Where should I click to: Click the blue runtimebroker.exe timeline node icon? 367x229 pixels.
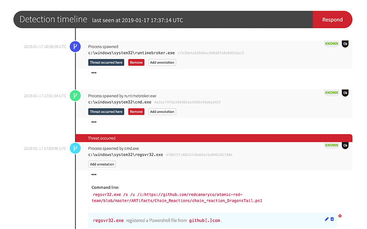tap(75, 47)
